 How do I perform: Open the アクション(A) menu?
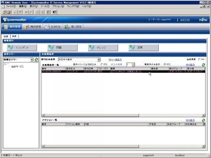pyautogui.click(x=58, y=6)
